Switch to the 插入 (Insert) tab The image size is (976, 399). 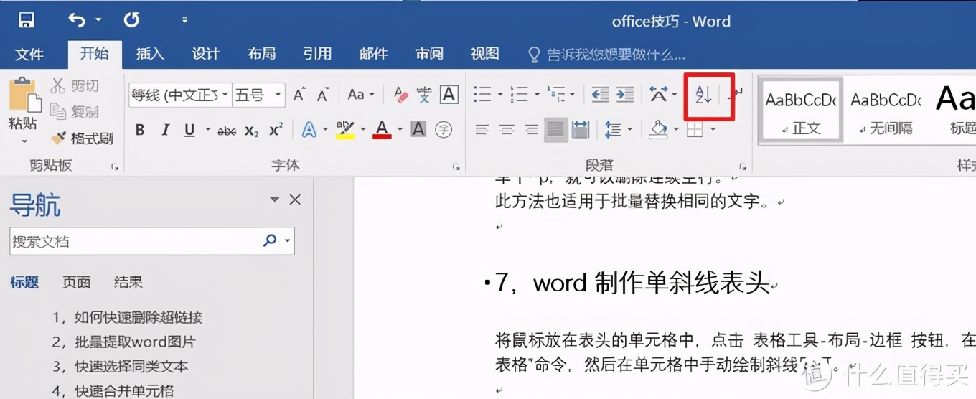(x=150, y=54)
